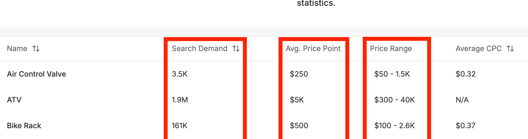
Task: Click the N/A average CPC cell
Action: [462, 100]
